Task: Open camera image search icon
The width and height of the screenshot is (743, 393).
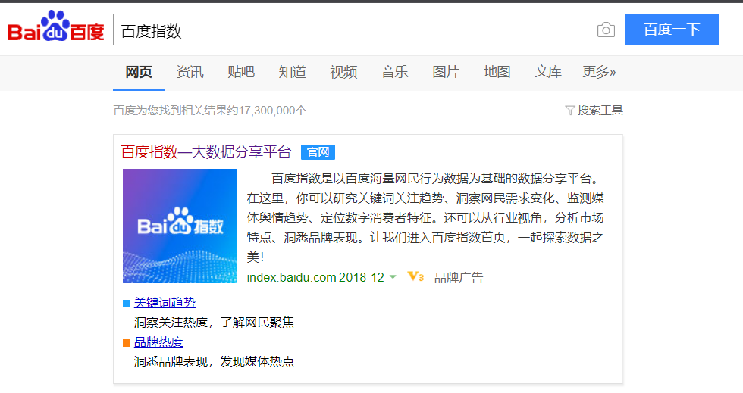Action: coord(606,30)
